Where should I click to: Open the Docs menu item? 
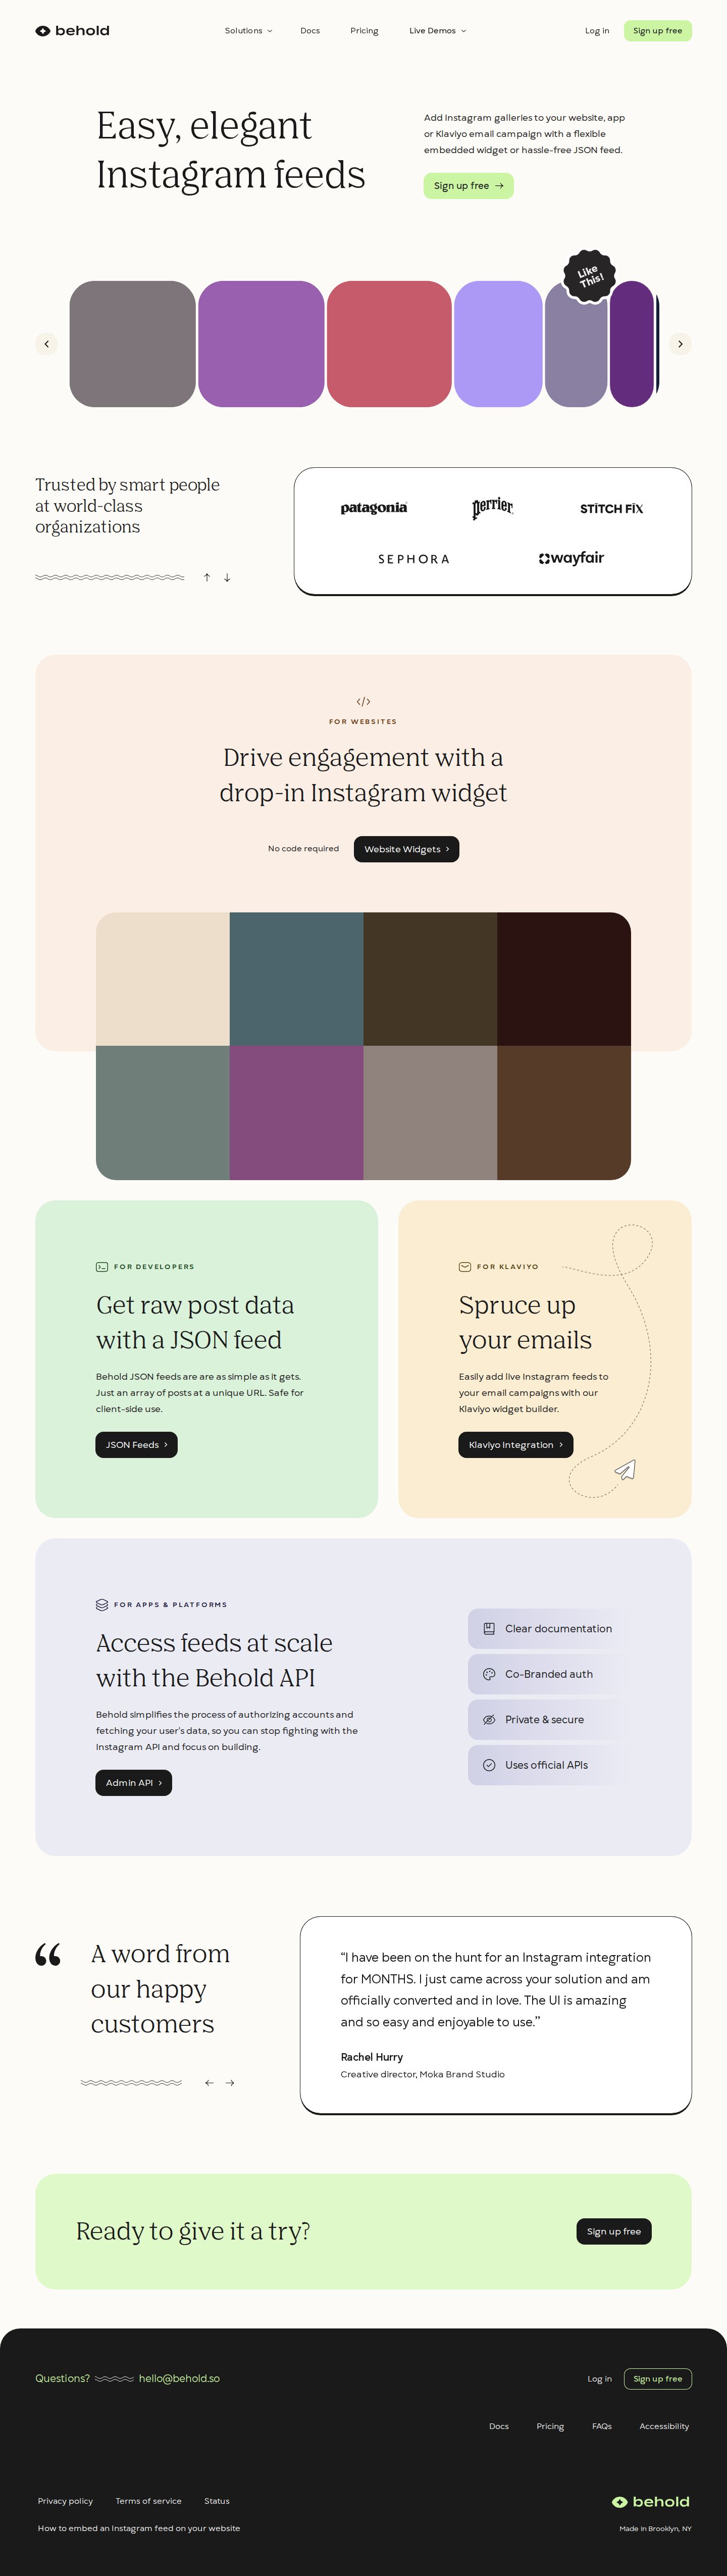[310, 31]
